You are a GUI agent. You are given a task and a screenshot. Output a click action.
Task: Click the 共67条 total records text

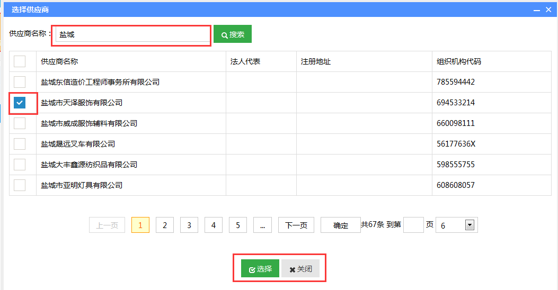(x=373, y=224)
